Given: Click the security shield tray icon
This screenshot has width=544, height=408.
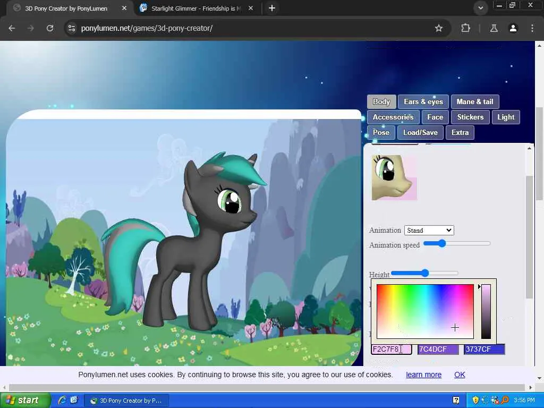Looking at the screenshot, I should (475, 401).
